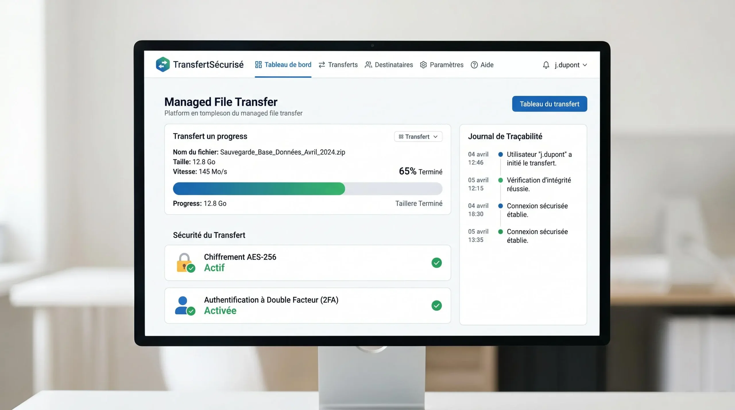Click green dot for 05 avril 13:35 entry

point(500,232)
